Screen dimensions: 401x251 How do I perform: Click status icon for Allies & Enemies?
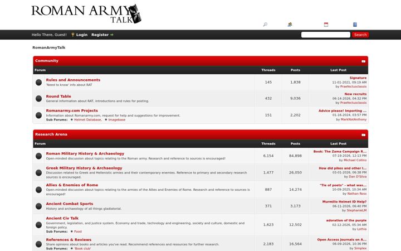pos(38,190)
